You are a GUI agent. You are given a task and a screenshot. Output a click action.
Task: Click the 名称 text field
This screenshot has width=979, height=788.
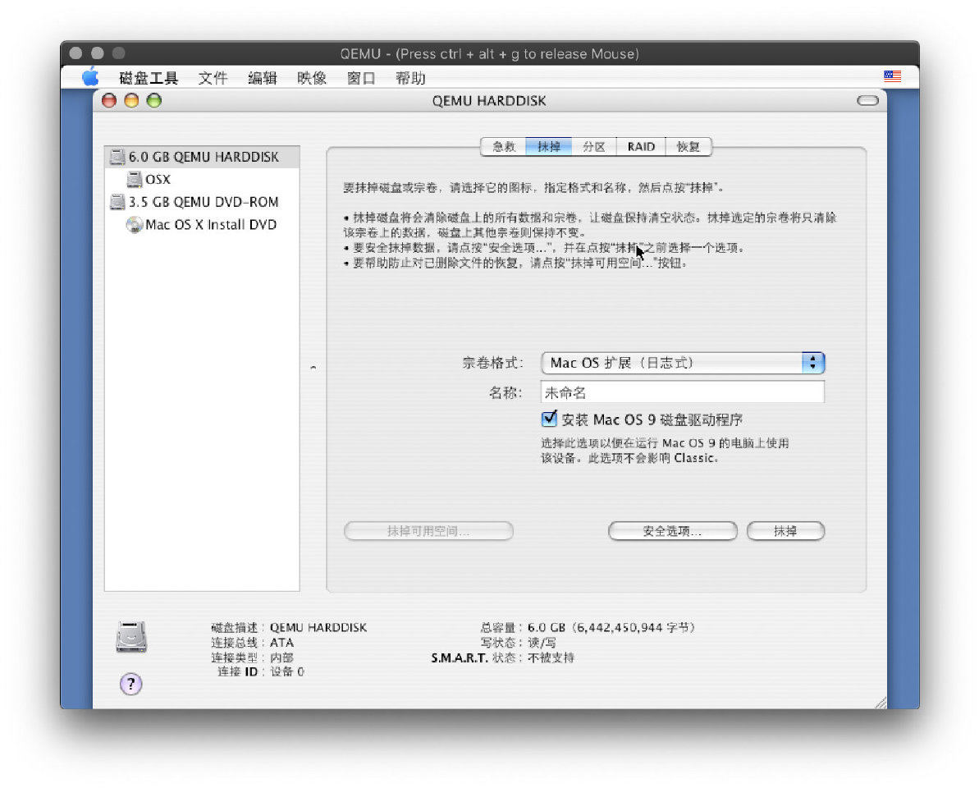click(x=682, y=392)
